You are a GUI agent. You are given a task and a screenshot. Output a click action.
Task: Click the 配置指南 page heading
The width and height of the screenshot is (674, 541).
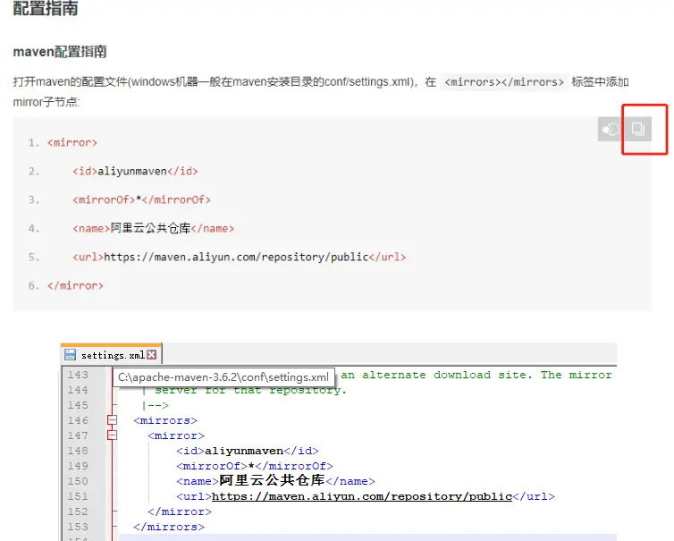[x=45, y=8]
